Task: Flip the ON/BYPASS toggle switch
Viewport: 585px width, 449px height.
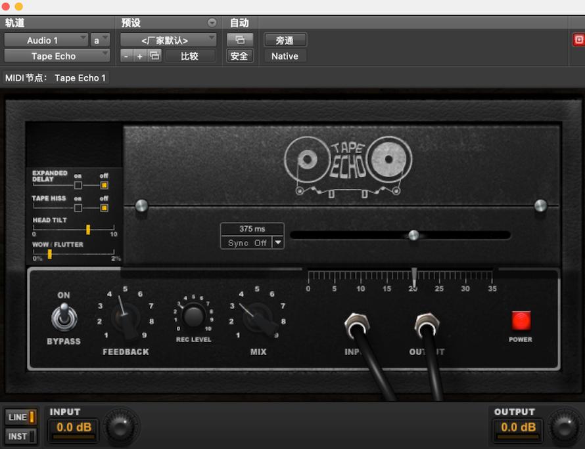Action: coord(64,318)
